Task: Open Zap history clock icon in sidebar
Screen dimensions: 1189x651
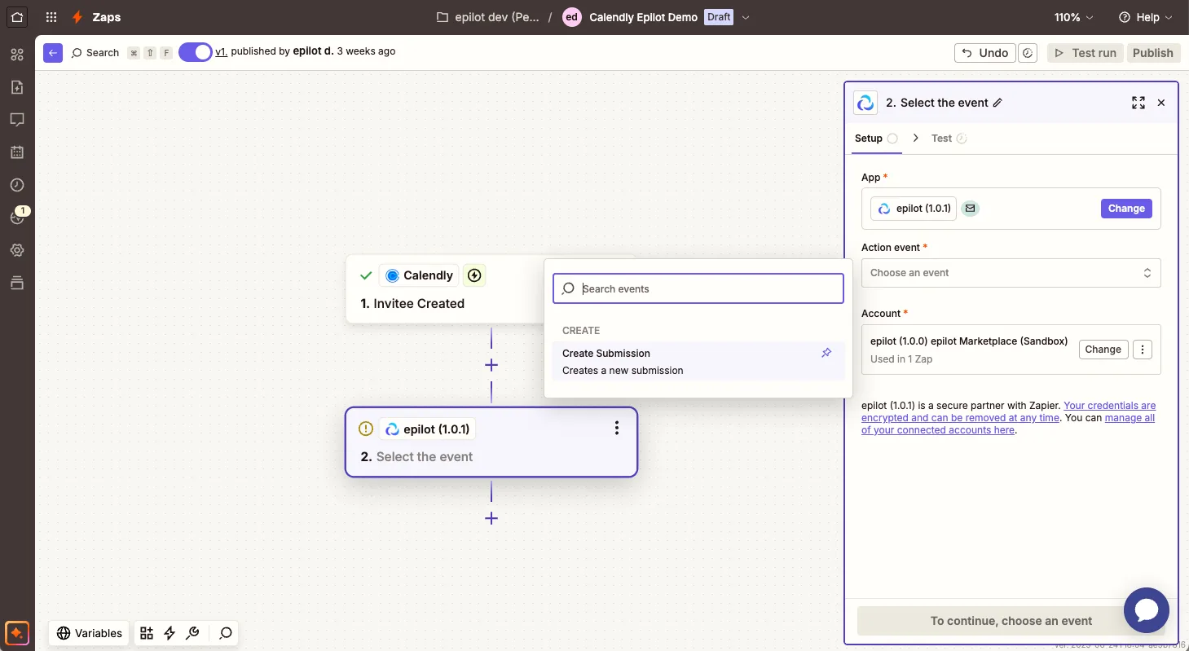Action: (x=17, y=185)
